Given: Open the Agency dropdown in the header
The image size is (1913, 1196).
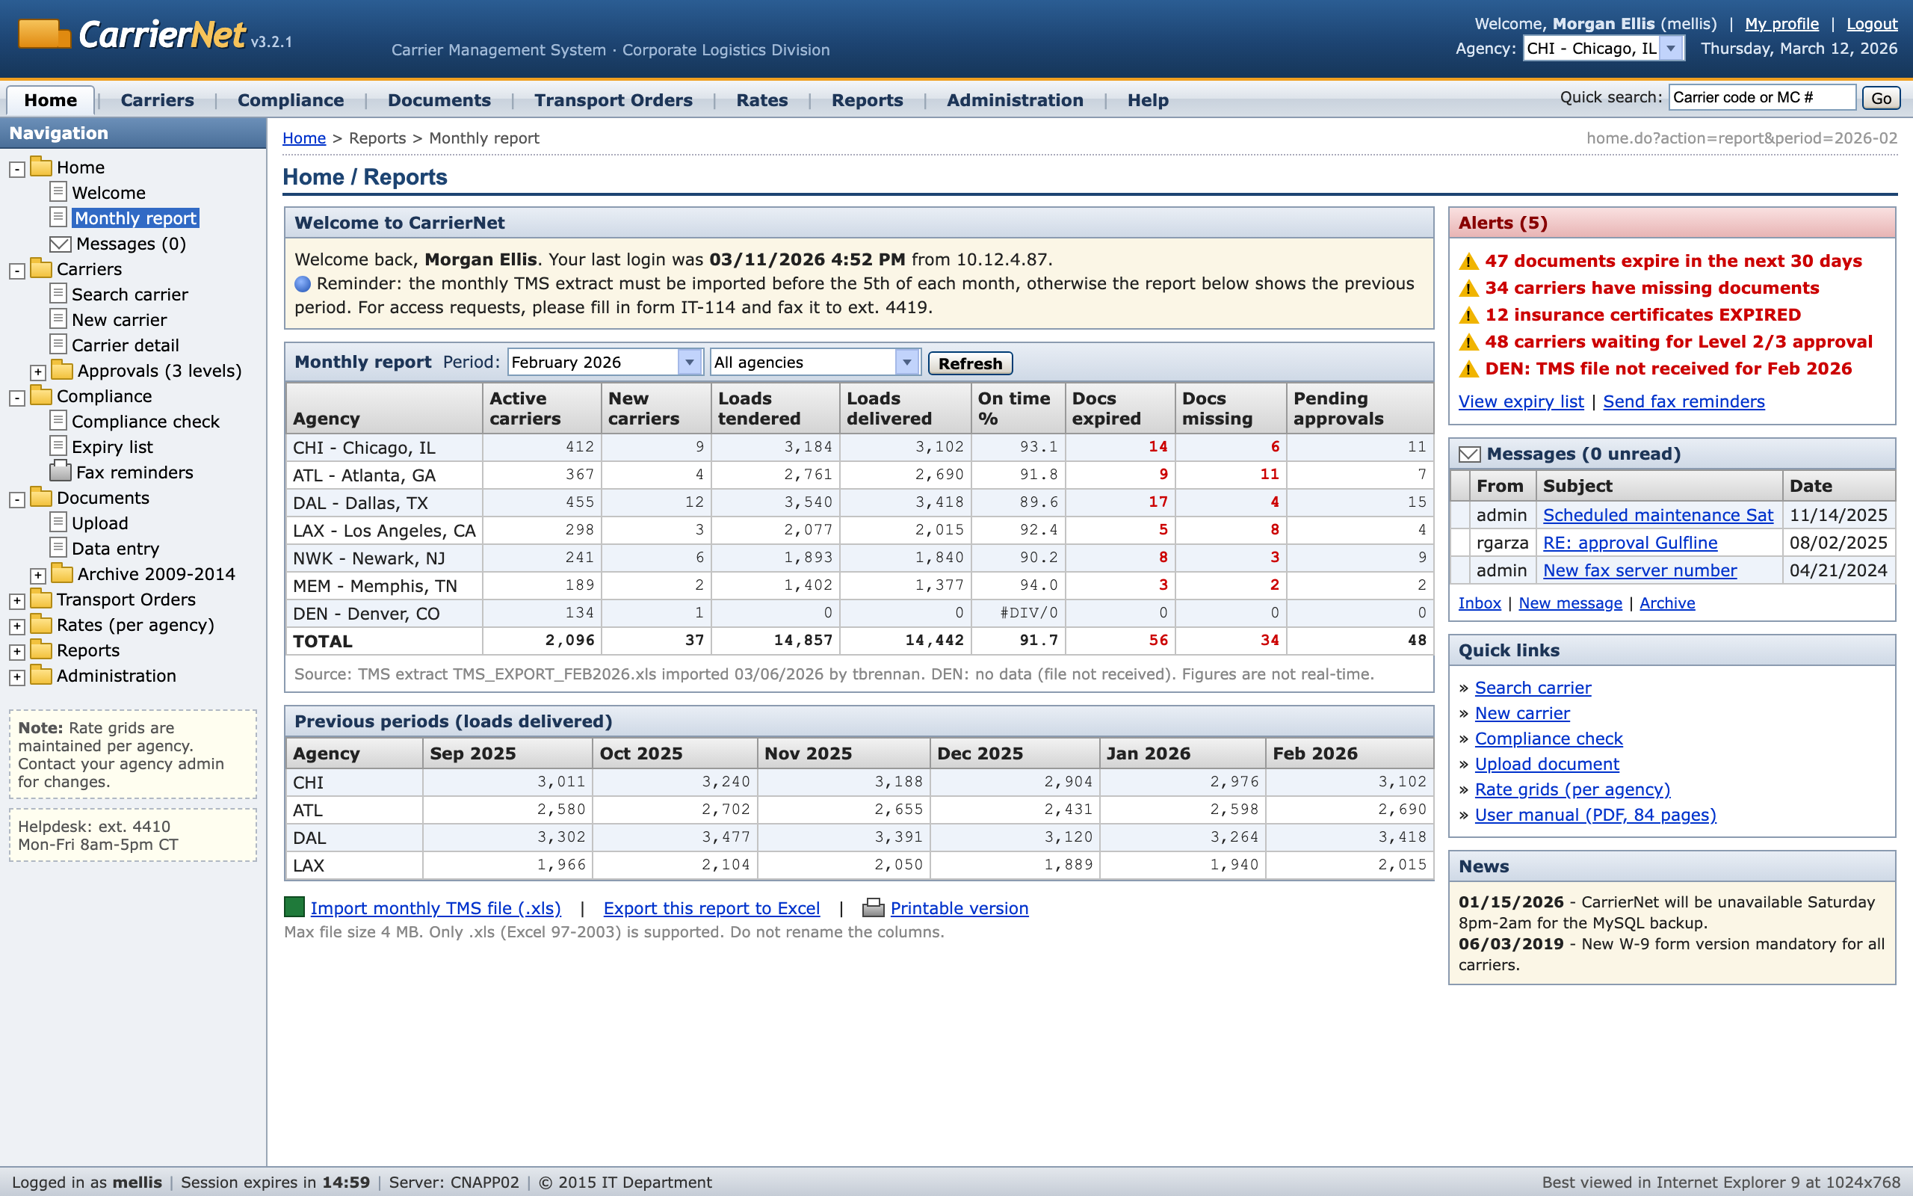Looking at the screenshot, I should 1604,49.
